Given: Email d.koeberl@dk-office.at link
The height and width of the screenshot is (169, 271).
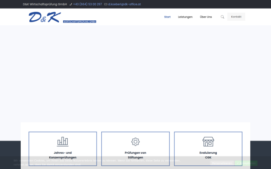Looking at the screenshot, I should click(x=124, y=5).
